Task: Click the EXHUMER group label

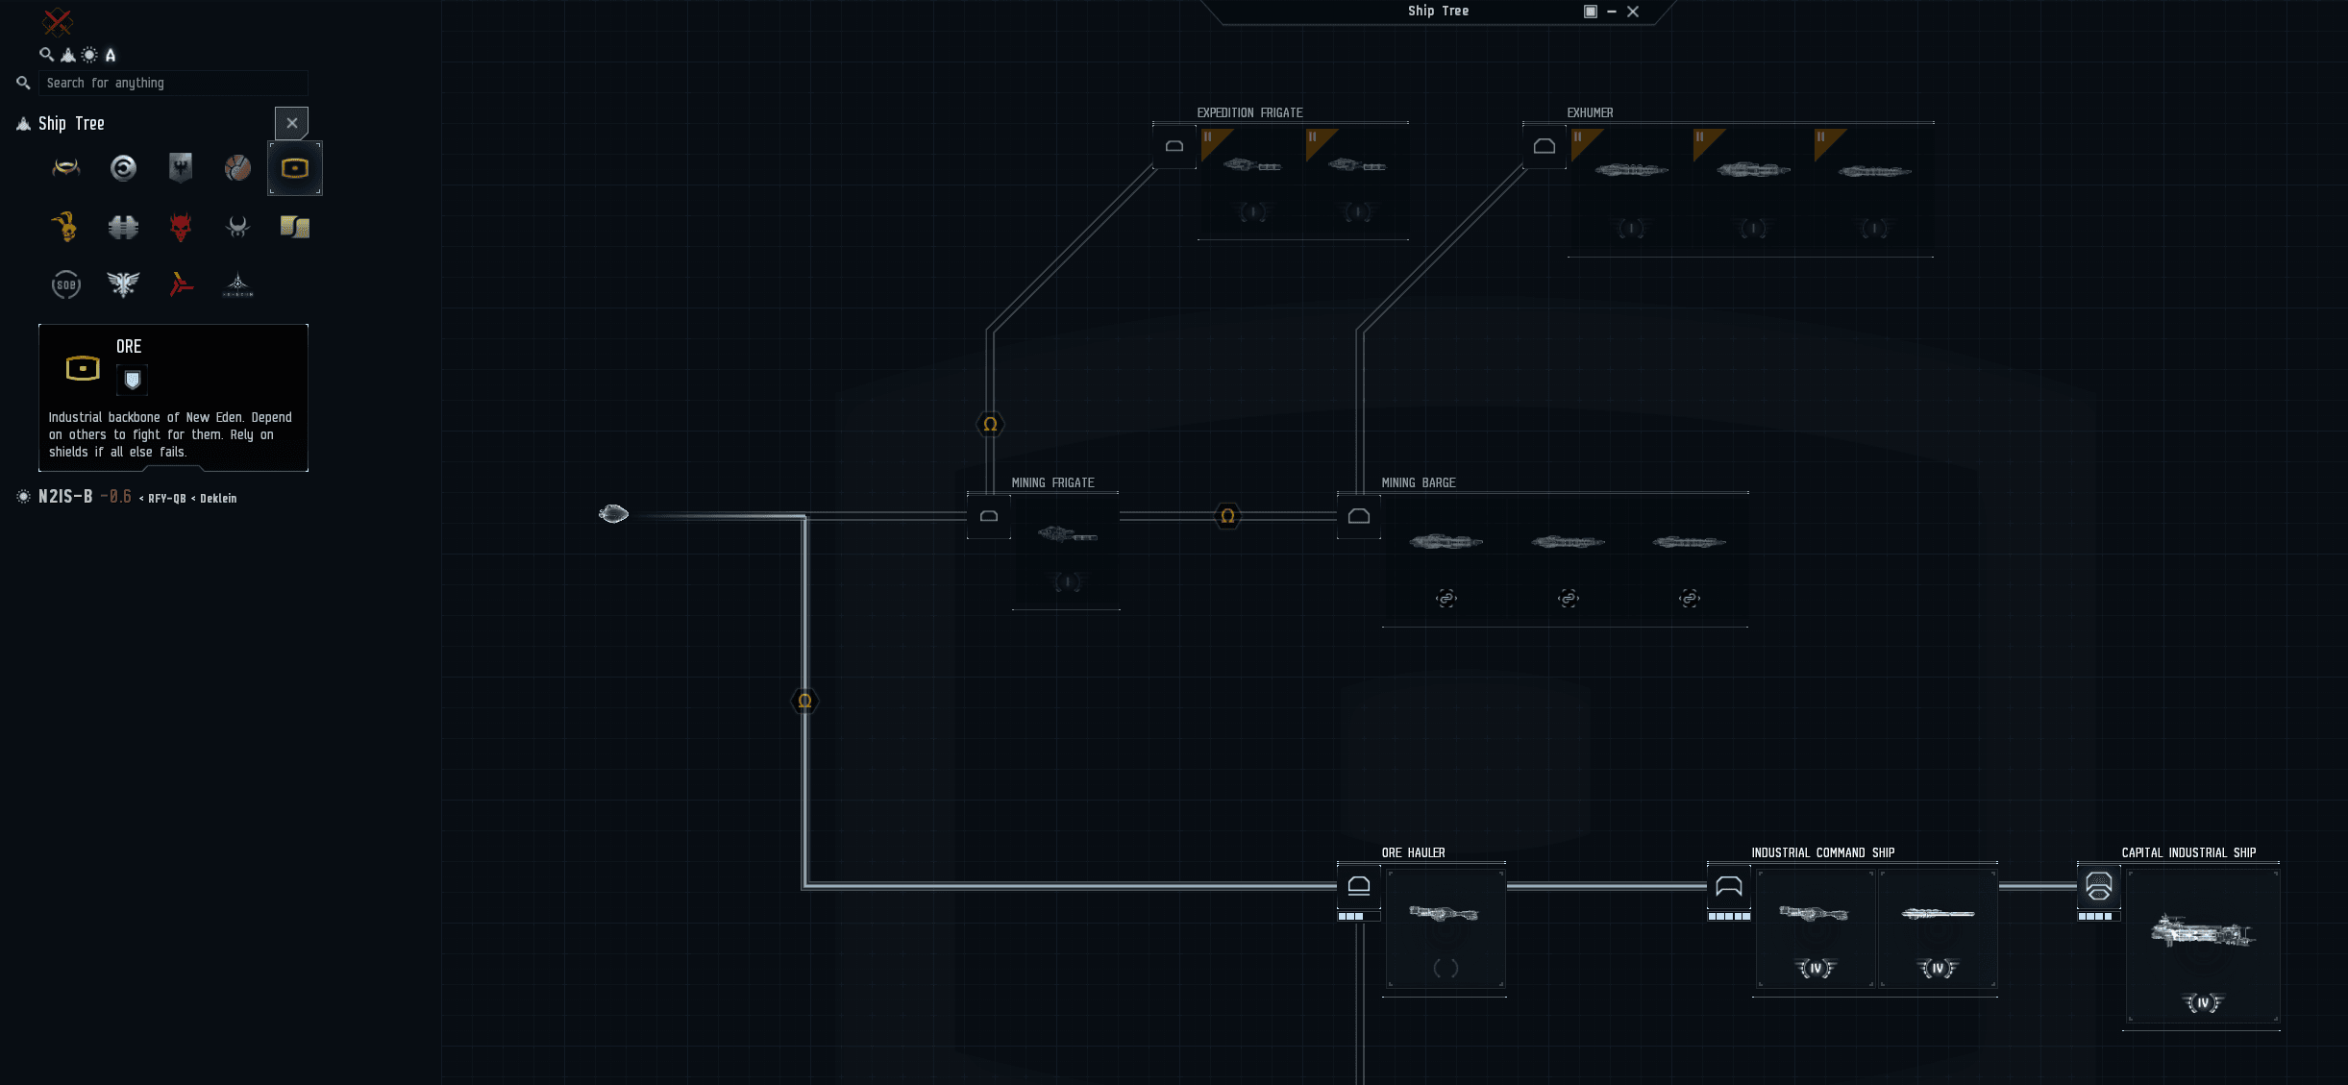Action: point(1590,112)
